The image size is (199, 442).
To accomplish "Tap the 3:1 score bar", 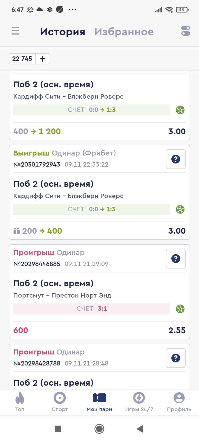I will 92,309.
